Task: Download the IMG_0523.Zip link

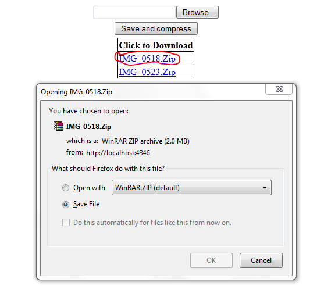Action: click(147, 72)
